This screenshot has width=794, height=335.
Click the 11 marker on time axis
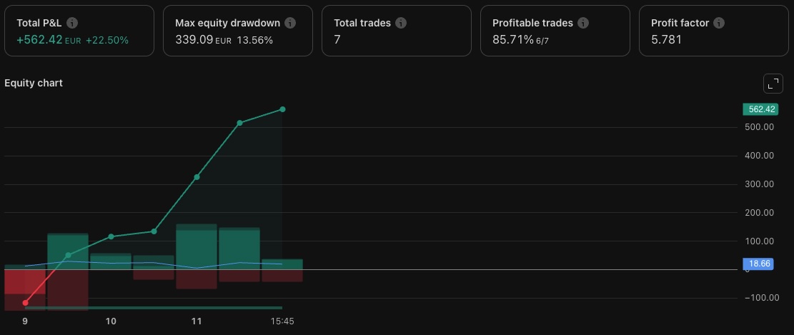coord(197,322)
